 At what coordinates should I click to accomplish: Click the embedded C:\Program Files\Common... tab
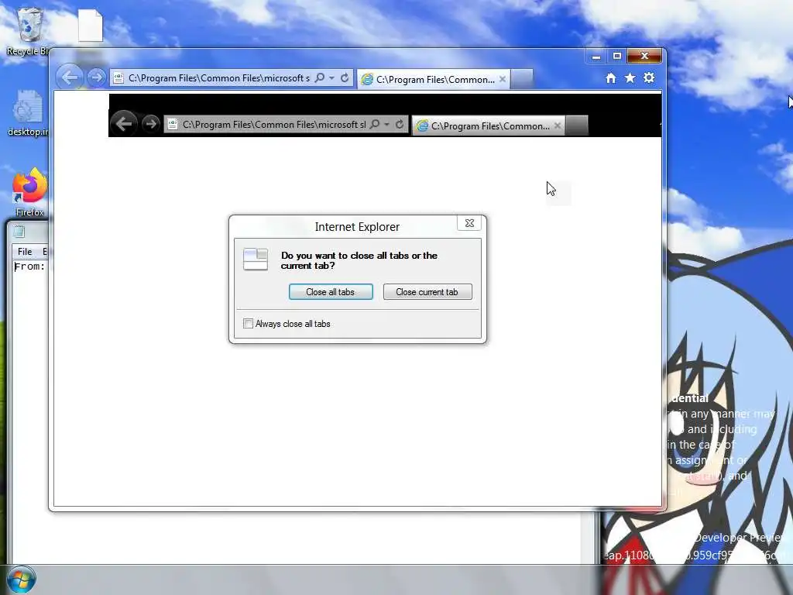pos(488,126)
